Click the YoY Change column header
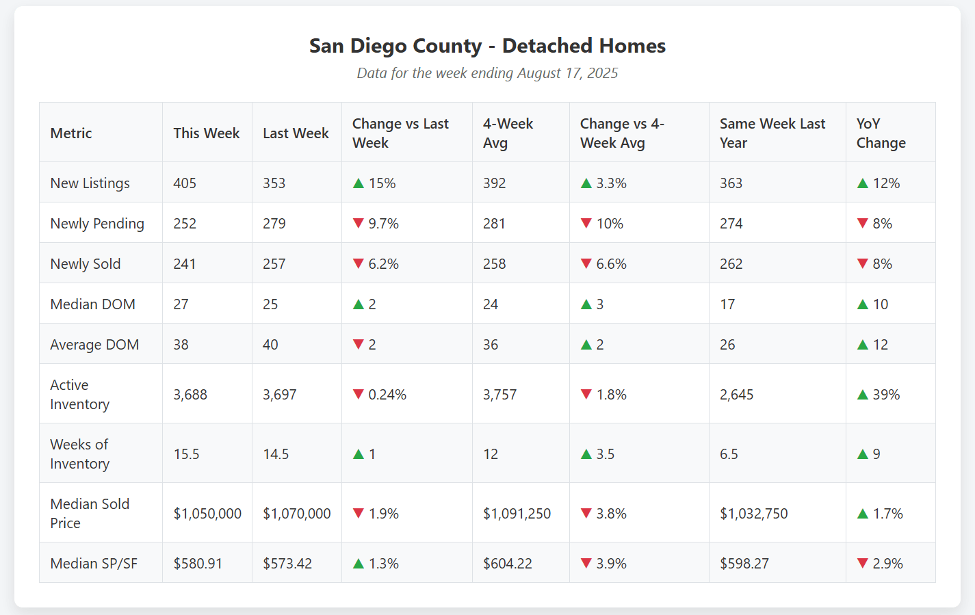The image size is (975, 615). click(881, 133)
